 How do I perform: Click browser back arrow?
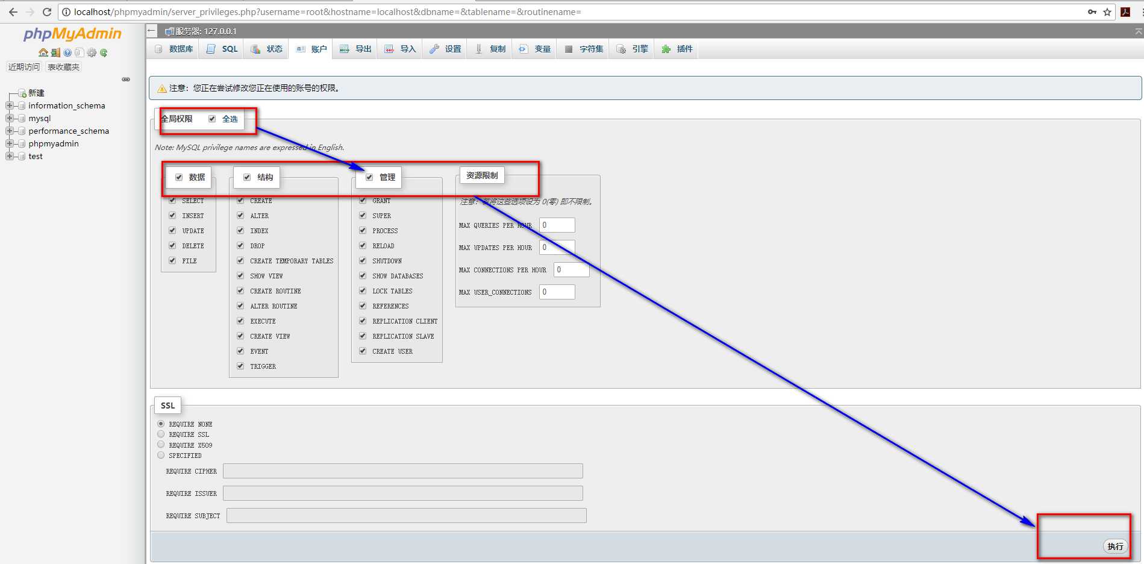pos(13,12)
